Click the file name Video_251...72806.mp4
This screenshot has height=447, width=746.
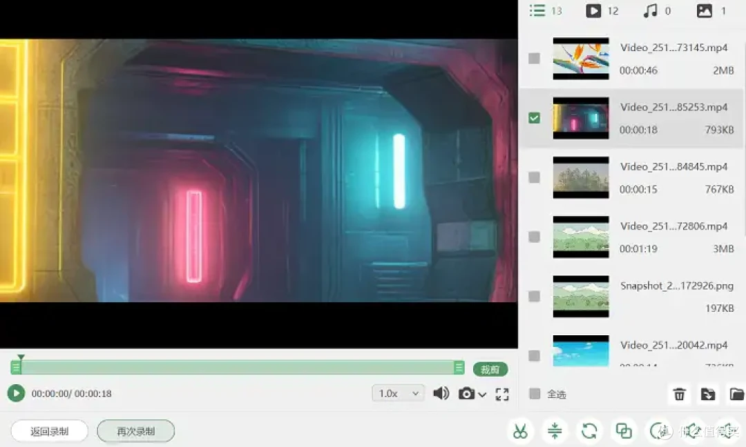coord(673,226)
